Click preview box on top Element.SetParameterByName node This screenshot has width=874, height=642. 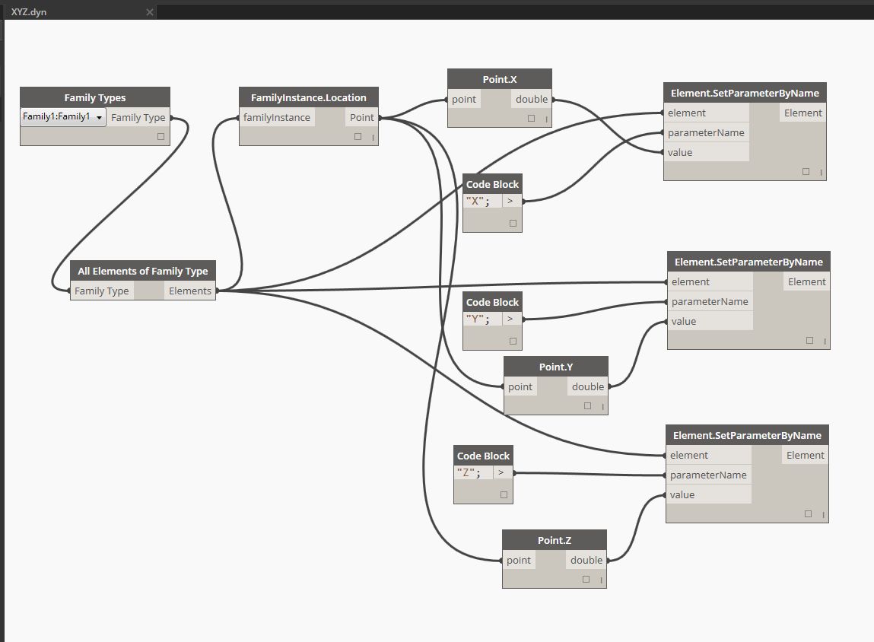point(806,172)
